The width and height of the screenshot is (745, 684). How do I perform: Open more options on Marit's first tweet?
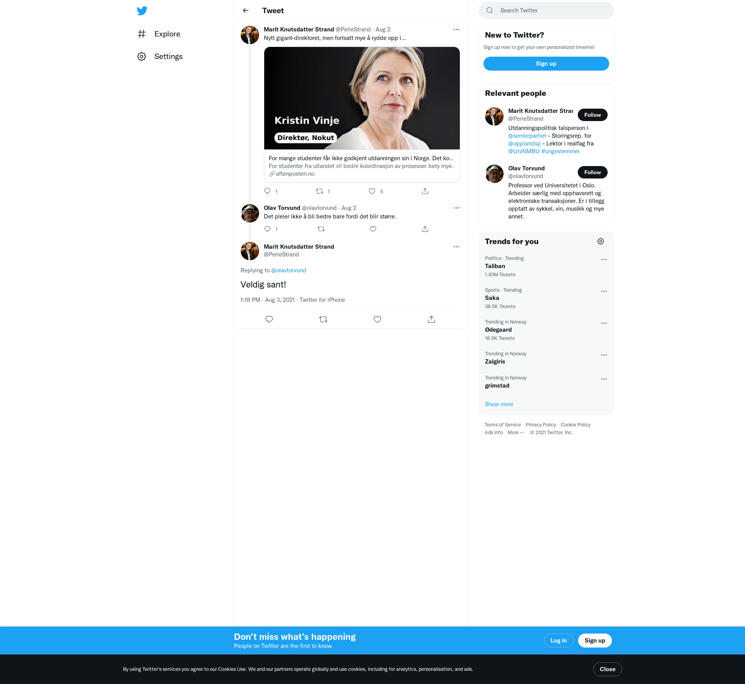click(456, 29)
